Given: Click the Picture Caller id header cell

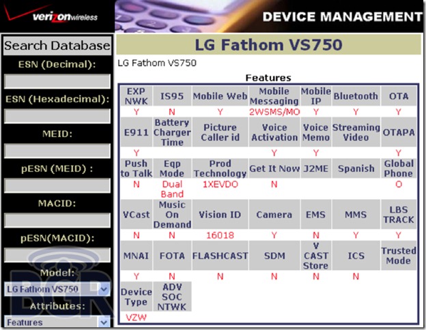Looking at the screenshot, I should (x=220, y=132).
